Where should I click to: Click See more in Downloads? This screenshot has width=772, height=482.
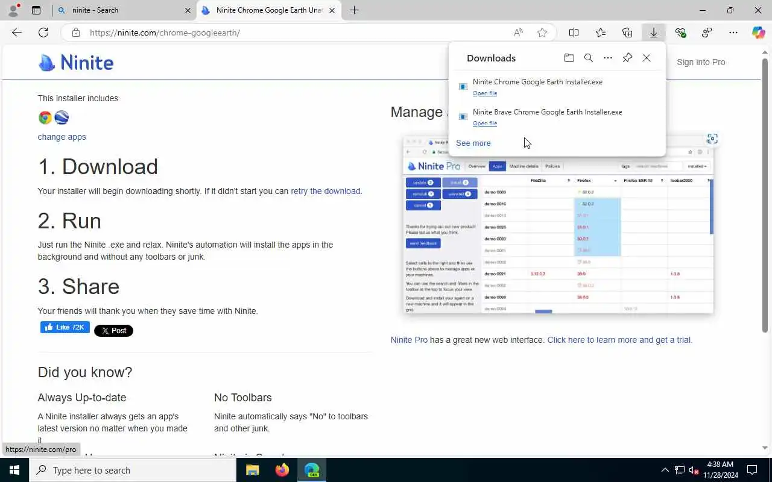coord(473,143)
